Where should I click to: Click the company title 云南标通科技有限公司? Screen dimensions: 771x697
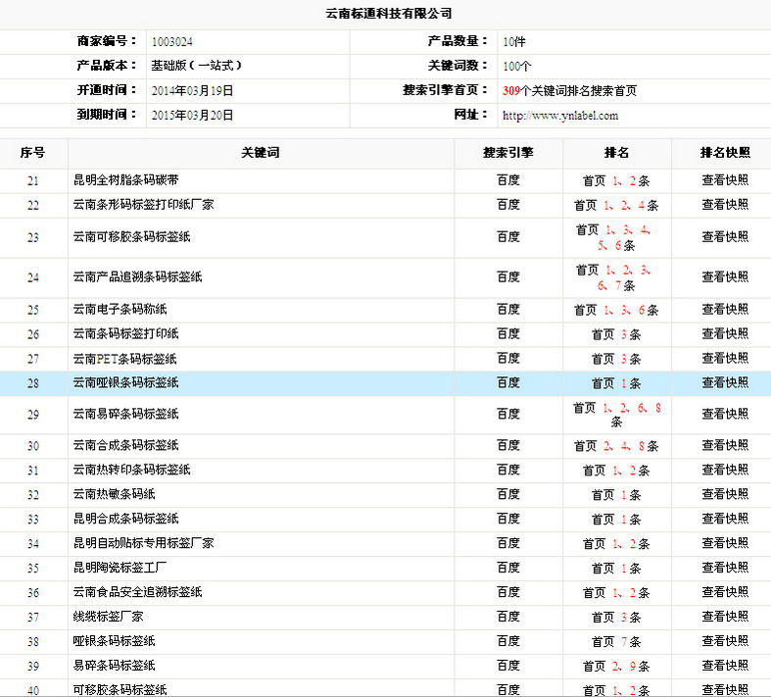click(389, 14)
